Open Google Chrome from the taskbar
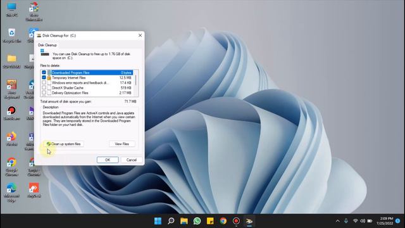This screenshot has height=228, width=405. pyautogui.click(x=223, y=221)
